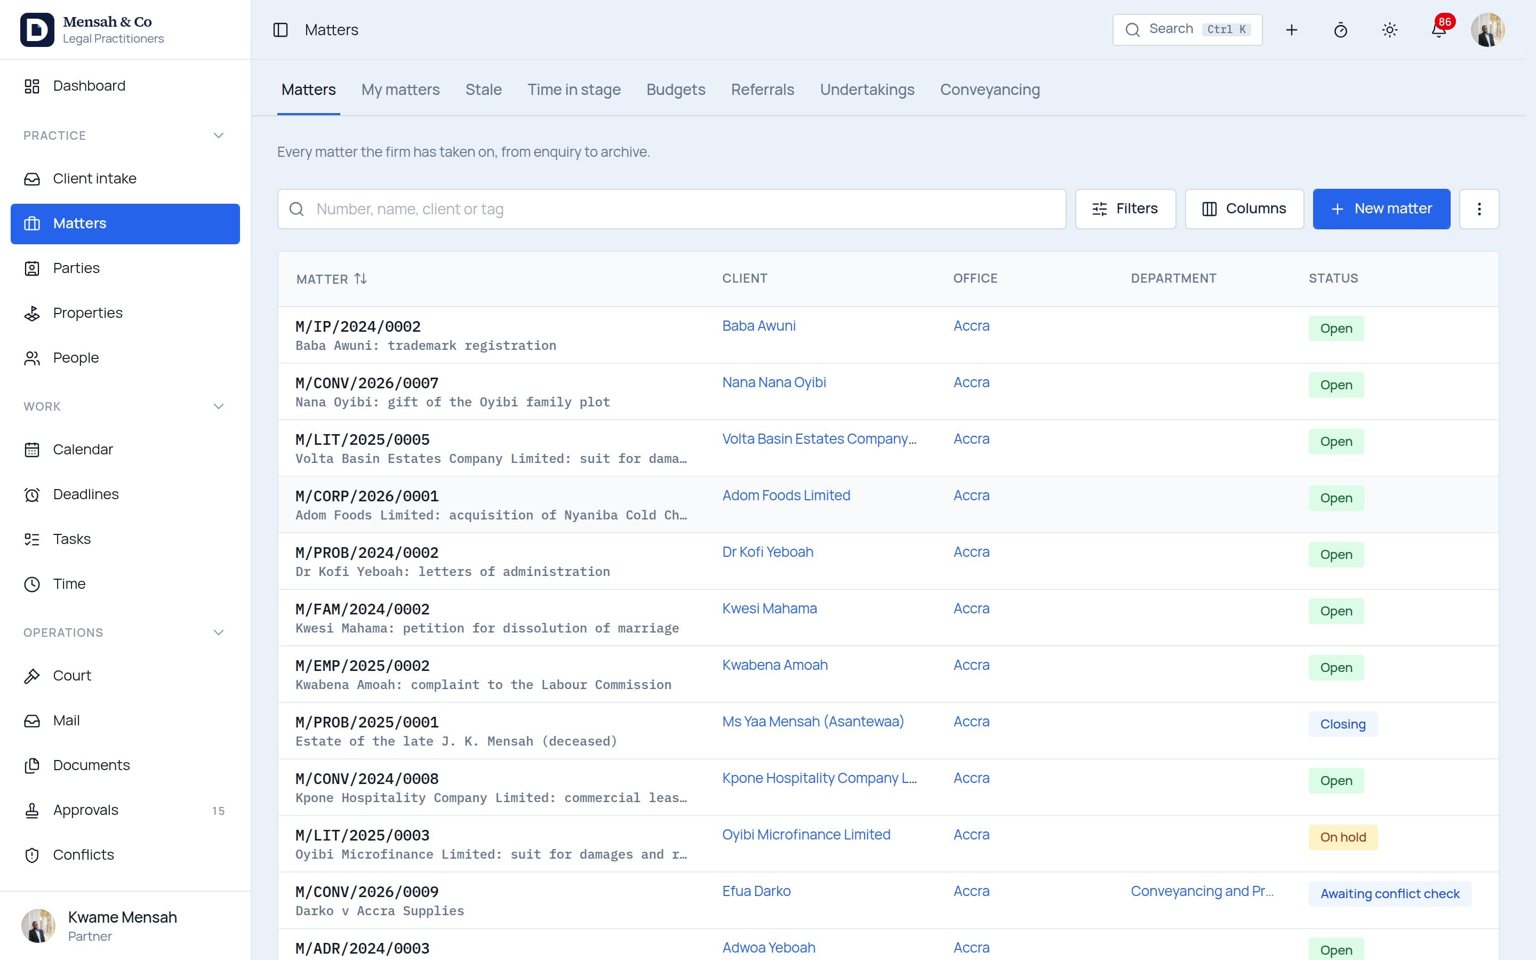This screenshot has width=1536, height=960.
Task: Open Conflicts in the sidebar
Action: tap(125, 854)
